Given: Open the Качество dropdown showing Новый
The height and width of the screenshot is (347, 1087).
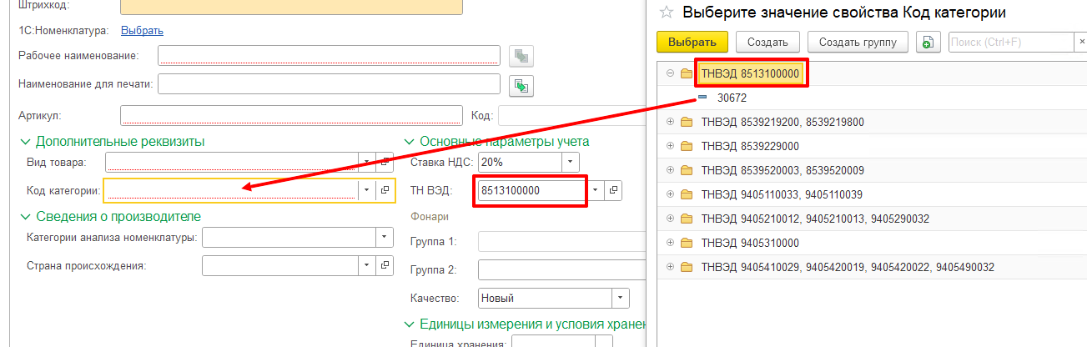Looking at the screenshot, I should pyautogui.click(x=620, y=298).
